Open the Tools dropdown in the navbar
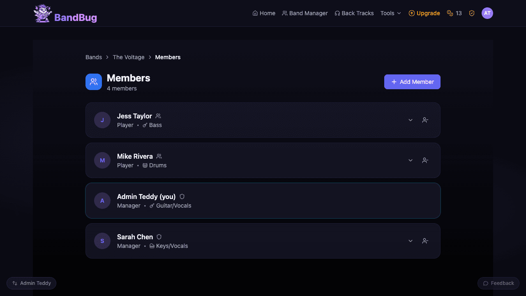This screenshot has width=526, height=296. [390, 13]
